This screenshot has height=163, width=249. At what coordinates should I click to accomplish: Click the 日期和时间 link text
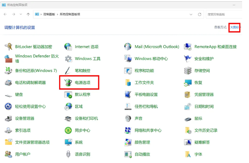(204, 107)
